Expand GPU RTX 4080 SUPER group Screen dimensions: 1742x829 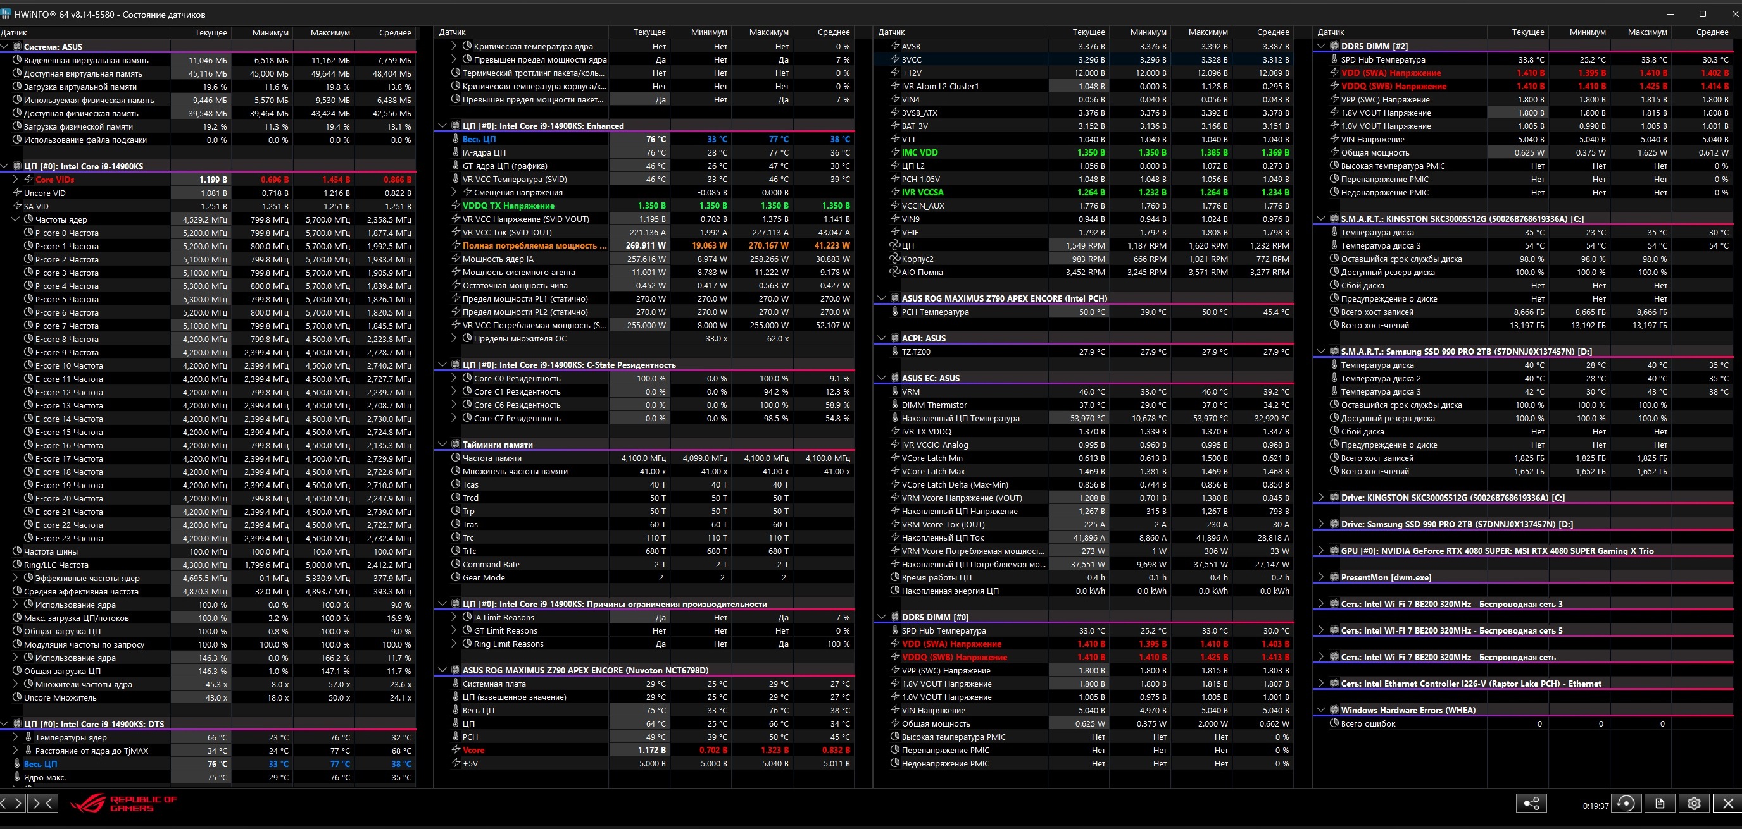1322,551
